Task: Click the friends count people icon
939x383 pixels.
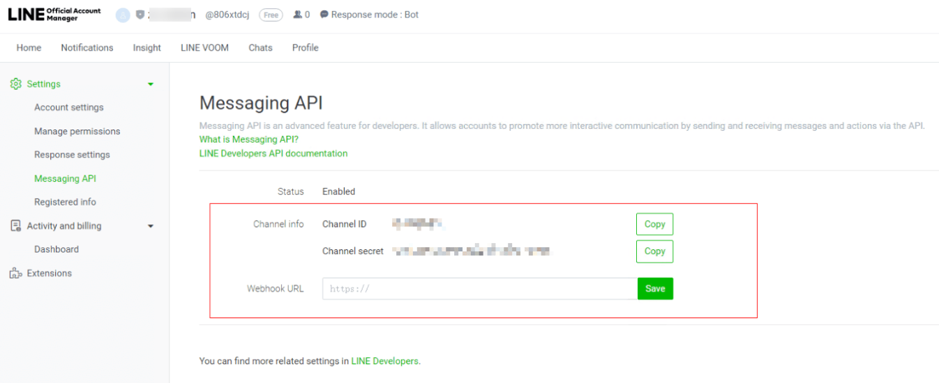Action: [298, 15]
